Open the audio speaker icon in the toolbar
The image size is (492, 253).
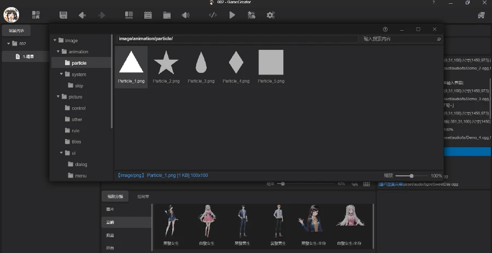(185, 15)
